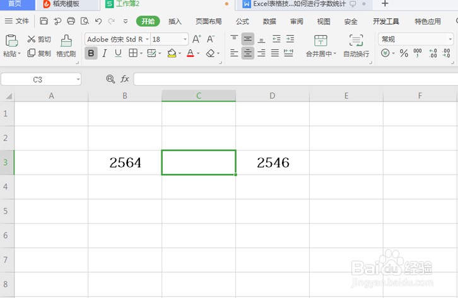Open the 文件 file menu
Image resolution: width=458 pixels, height=298 pixels.
tap(17, 21)
